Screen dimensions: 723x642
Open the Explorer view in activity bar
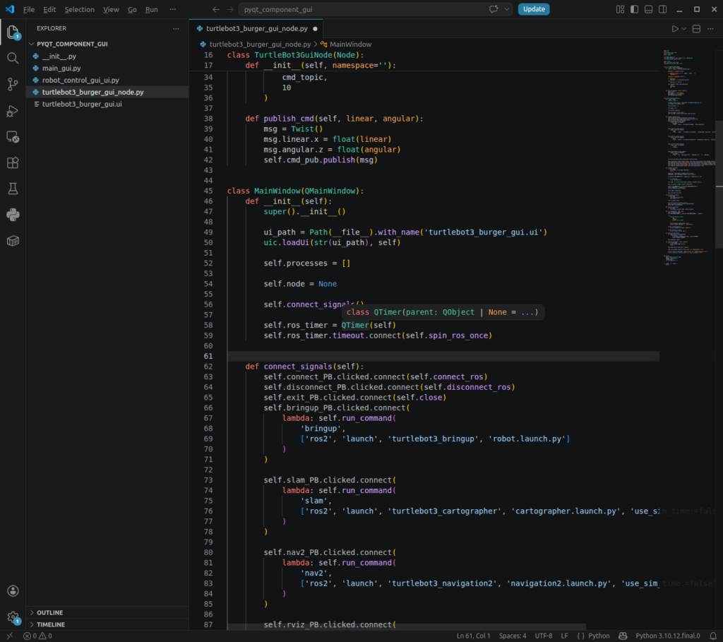click(x=13, y=32)
